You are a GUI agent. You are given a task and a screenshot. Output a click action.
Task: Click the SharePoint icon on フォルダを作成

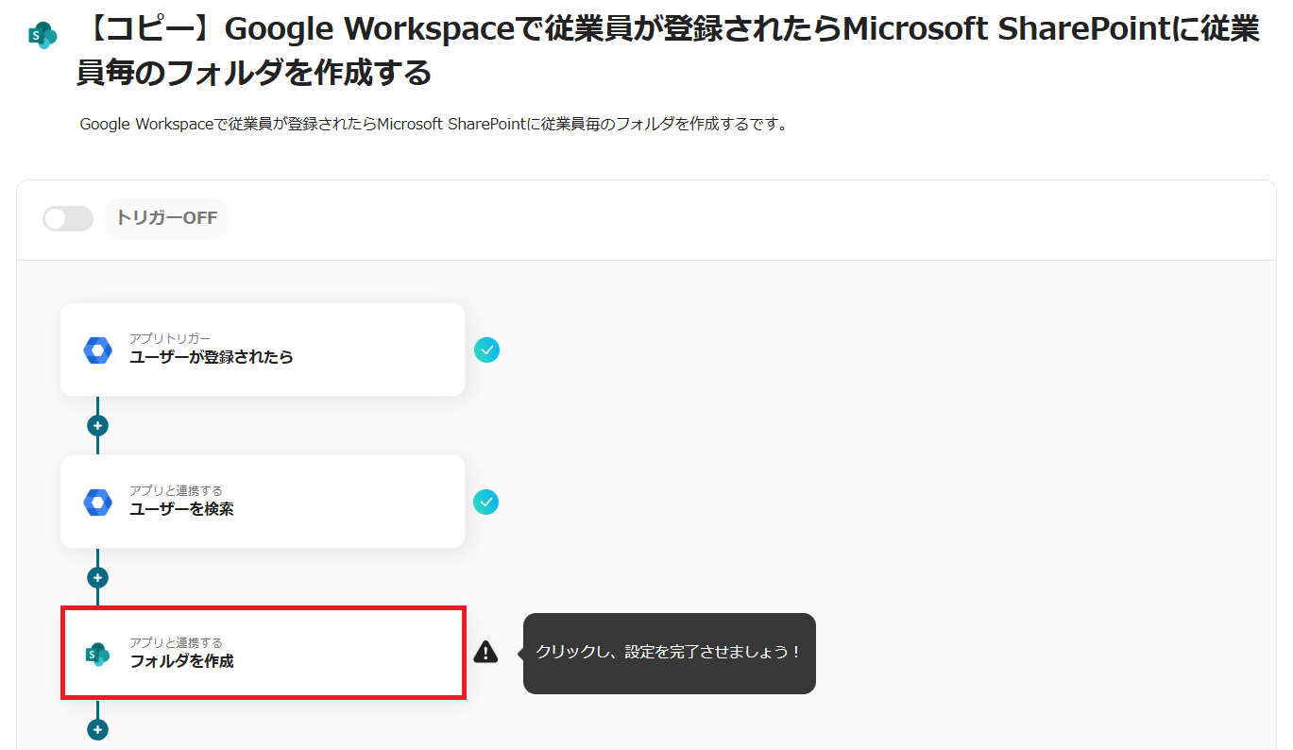97,654
